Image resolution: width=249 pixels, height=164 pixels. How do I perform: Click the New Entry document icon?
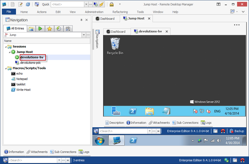point(12,4)
